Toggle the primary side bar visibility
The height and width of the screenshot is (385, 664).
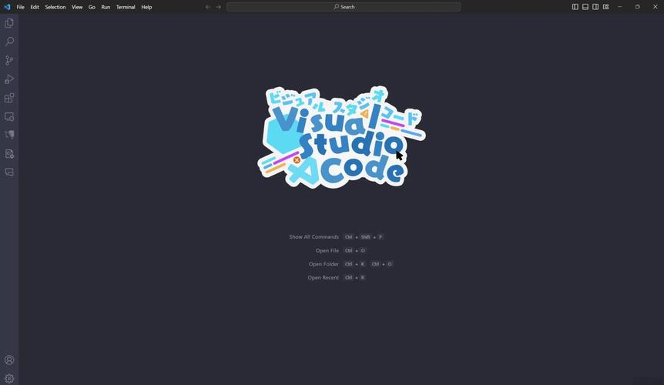point(575,7)
